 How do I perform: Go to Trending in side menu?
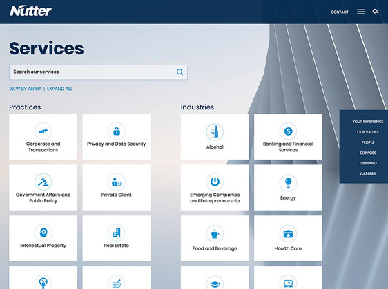(x=368, y=163)
